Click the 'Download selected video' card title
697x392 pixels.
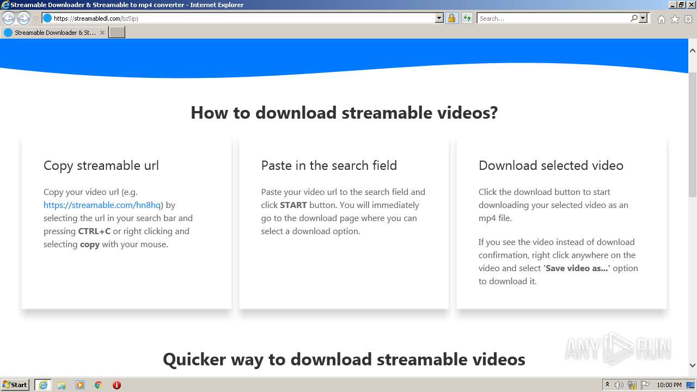[x=551, y=166]
